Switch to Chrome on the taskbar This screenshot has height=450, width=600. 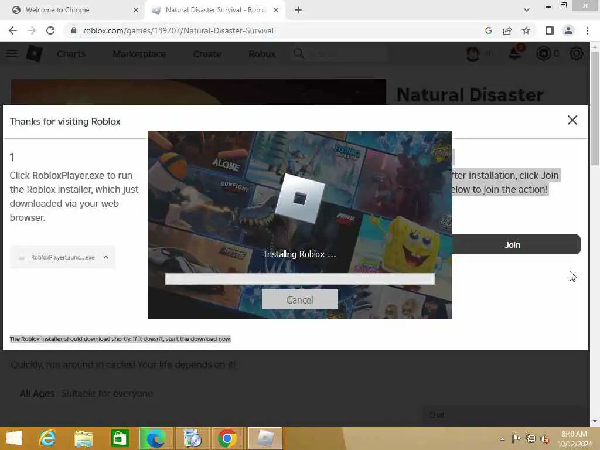click(x=227, y=438)
